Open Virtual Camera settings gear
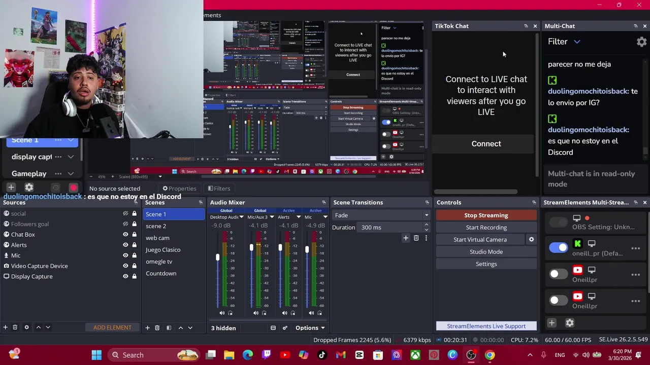The height and width of the screenshot is (365, 650). click(531, 239)
